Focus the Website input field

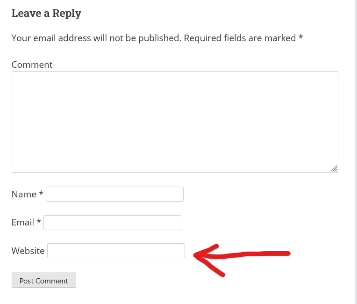[x=116, y=251]
